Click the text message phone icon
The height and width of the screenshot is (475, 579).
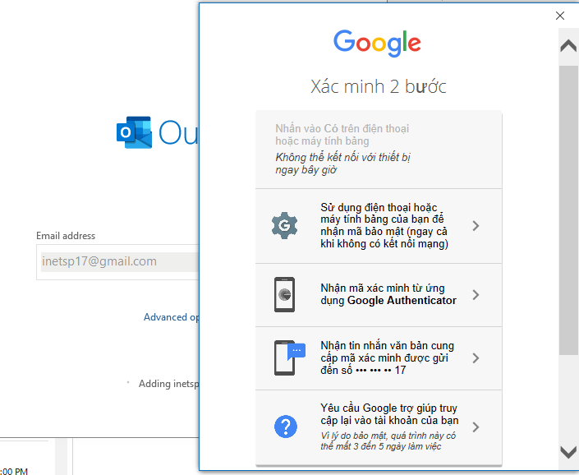(x=290, y=357)
